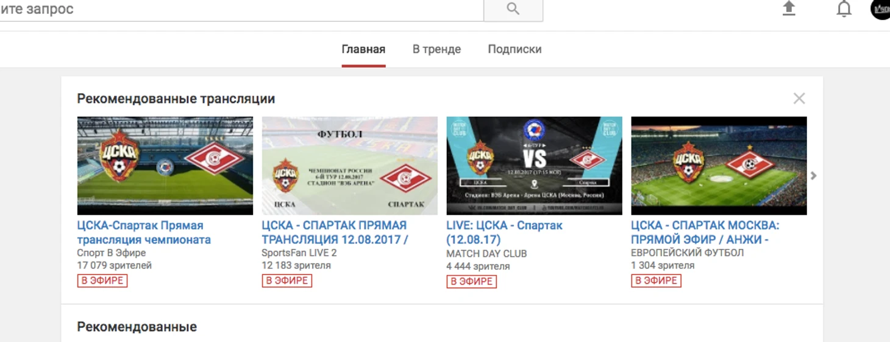Dismiss the recommended broadcasts section
Image resolution: width=890 pixels, height=342 pixels.
pos(799,99)
